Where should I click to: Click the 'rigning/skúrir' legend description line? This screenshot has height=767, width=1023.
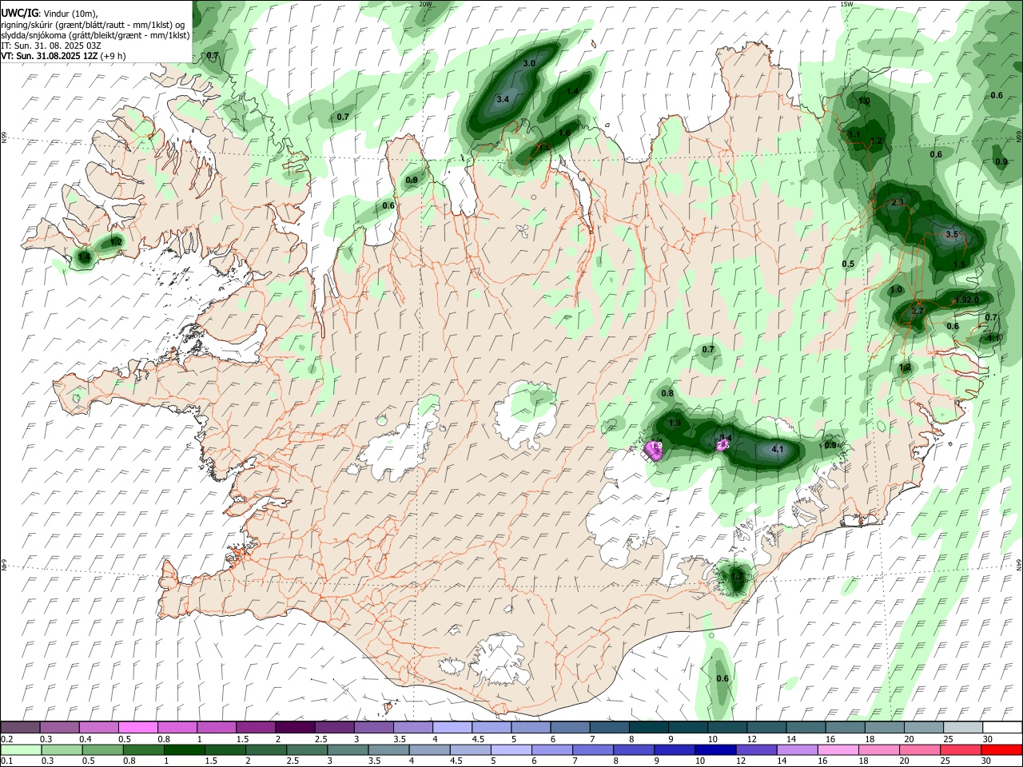pos(93,25)
